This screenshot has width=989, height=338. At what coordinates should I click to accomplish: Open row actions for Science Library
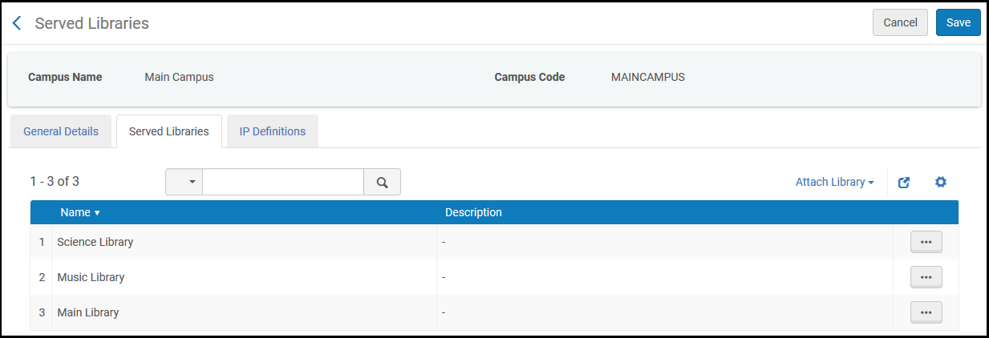[x=926, y=242]
